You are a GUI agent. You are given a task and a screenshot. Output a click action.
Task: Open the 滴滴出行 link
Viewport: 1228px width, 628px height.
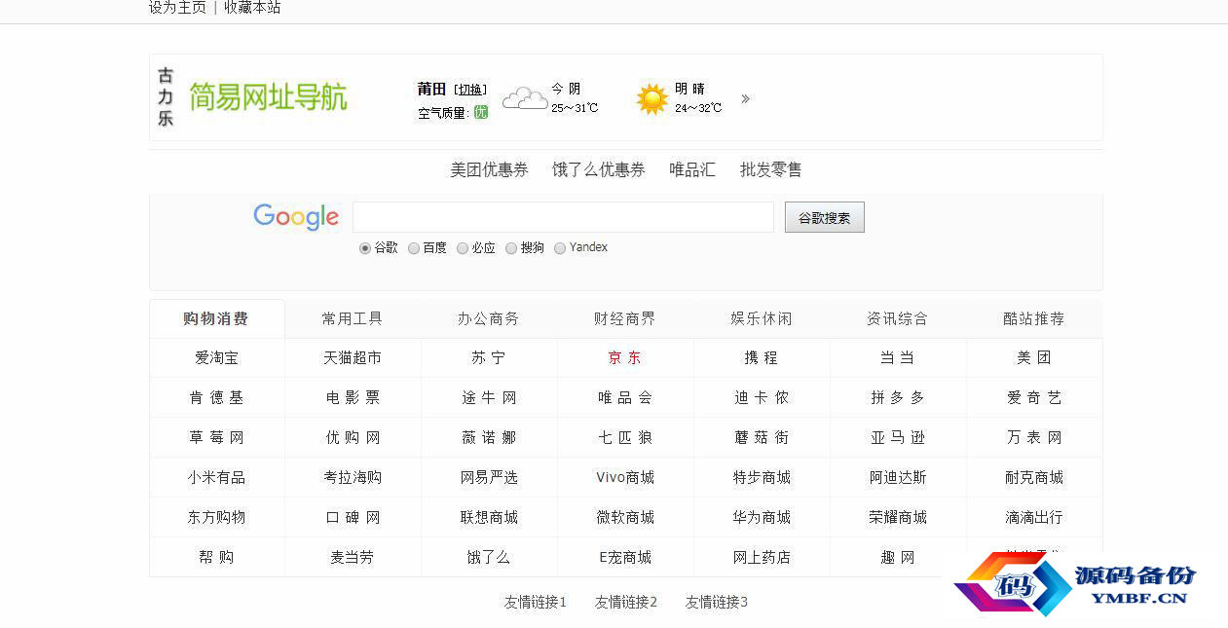1034,518
